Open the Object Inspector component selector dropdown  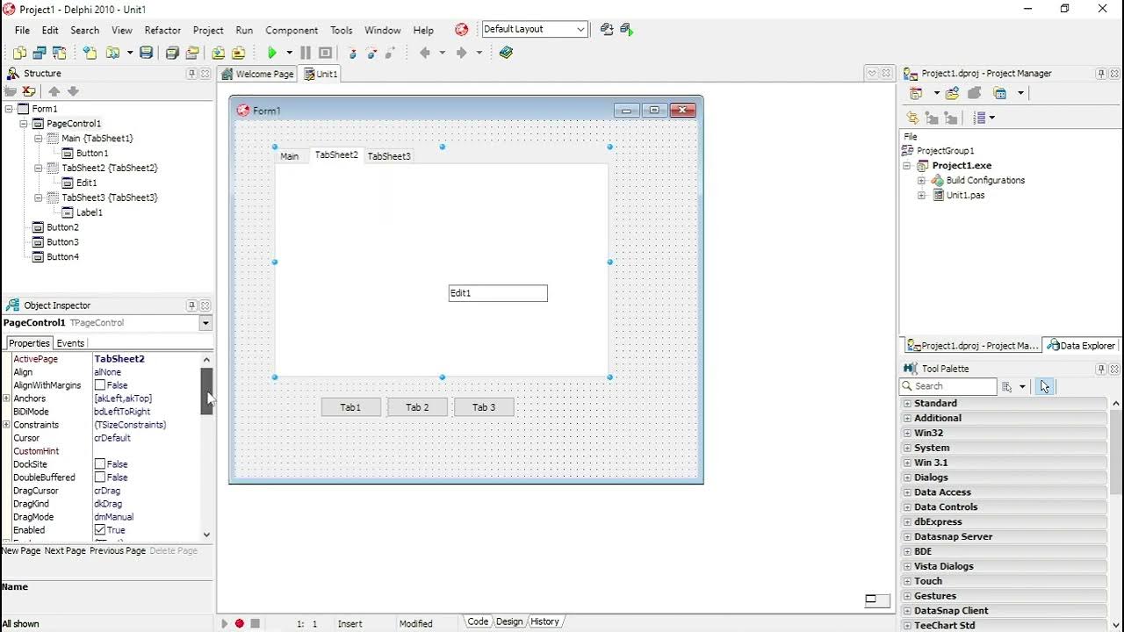click(205, 323)
